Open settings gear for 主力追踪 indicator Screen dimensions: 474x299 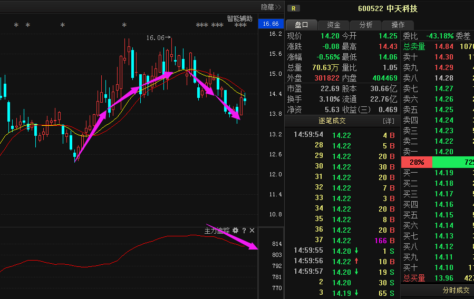(236, 231)
